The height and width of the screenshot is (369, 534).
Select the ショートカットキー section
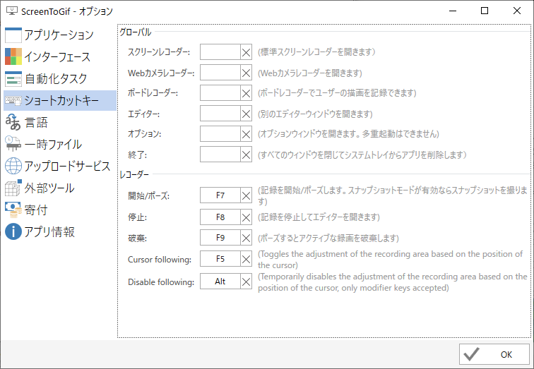coord(60,101)
